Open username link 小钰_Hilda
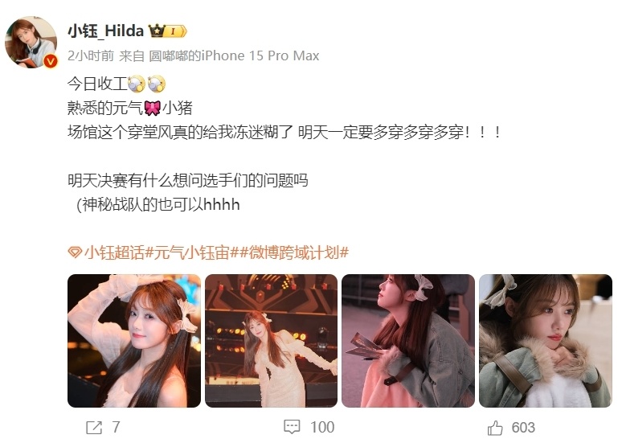Screen dimensions: 622x443 point(105,31)
